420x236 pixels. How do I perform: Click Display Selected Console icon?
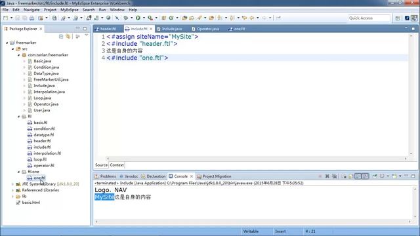point(382,176)
